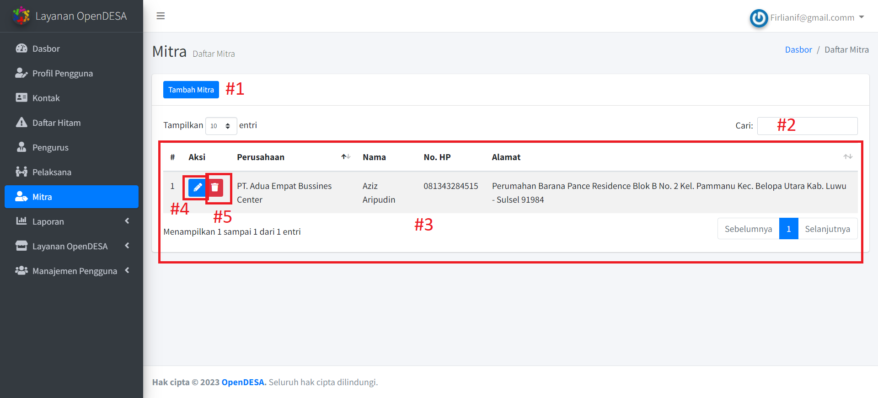Viewport: 878px width, 398px height.
Task: Click the Mitra sidebar icon
Action: tap(21, 197)
